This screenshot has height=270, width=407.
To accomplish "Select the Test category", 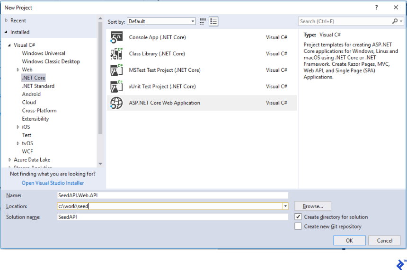I will click(x=27, y=135).
